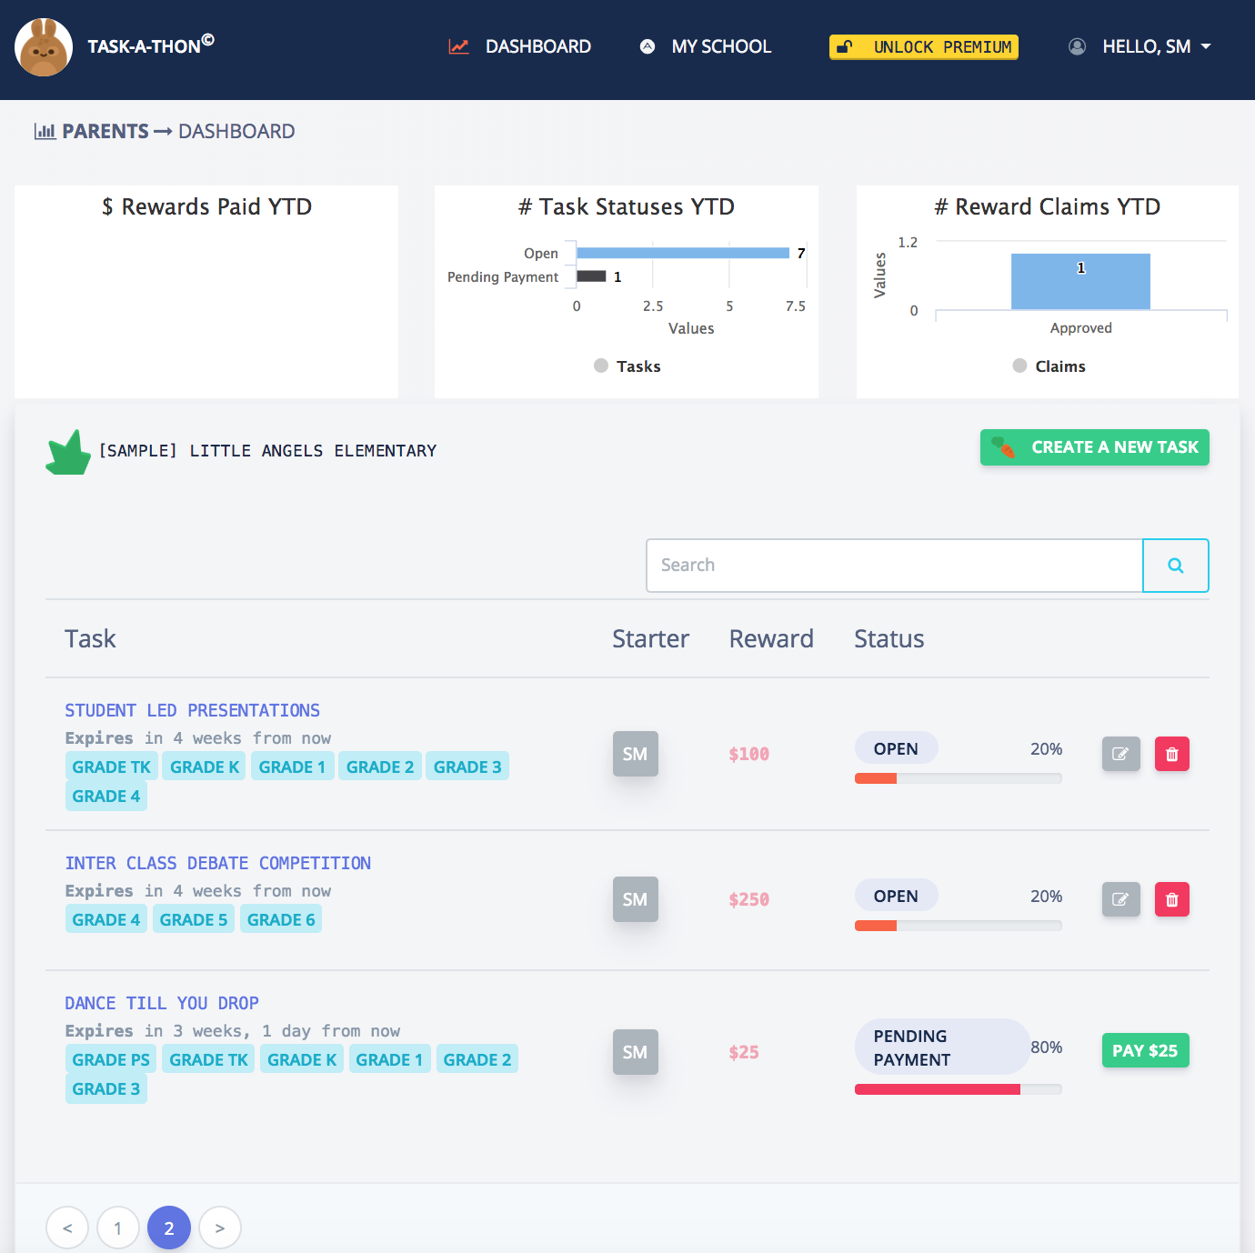Toggle the Claims legend in Reward Claims chart
Viewport: 1255px width, 1253px height.
1049,366
